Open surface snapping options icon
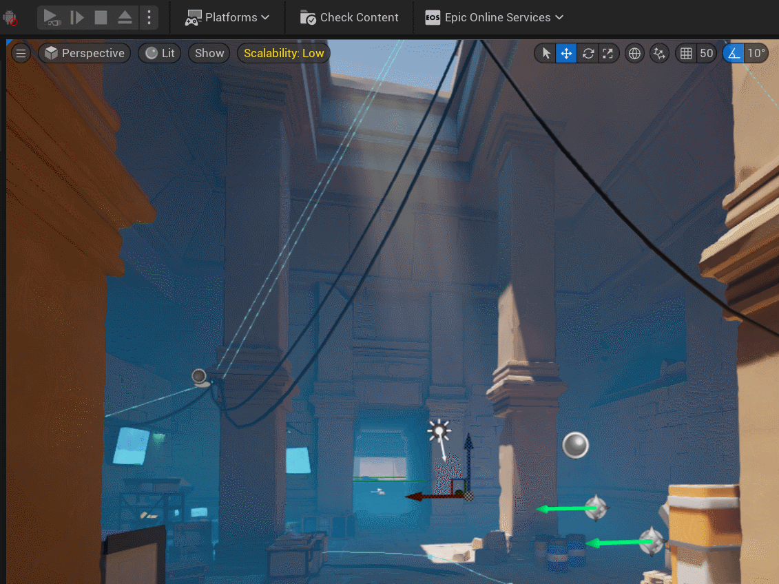 coord(659,54)
